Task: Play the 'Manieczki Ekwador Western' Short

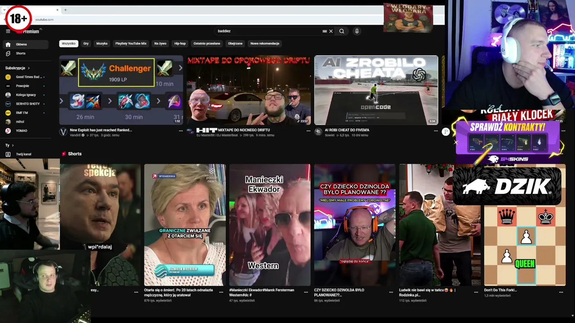Action: (x=270, y=225)
